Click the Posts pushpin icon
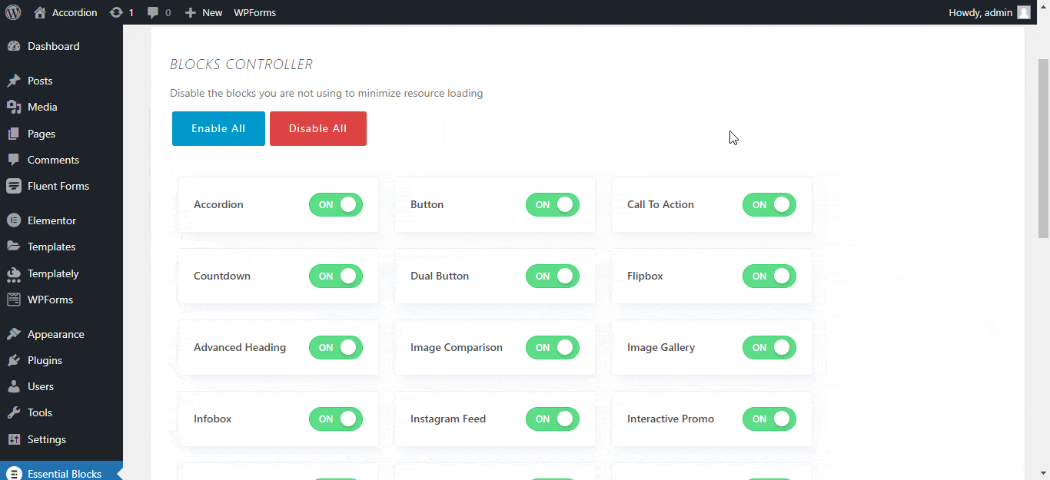This screenshot has width=1050, height=480. [x=14, y=81]
